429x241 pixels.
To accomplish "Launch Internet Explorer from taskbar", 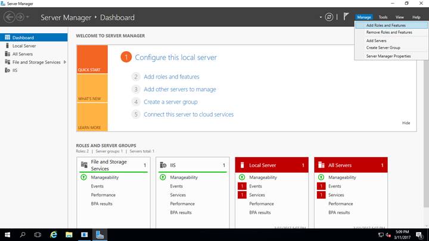I will 54,234.
